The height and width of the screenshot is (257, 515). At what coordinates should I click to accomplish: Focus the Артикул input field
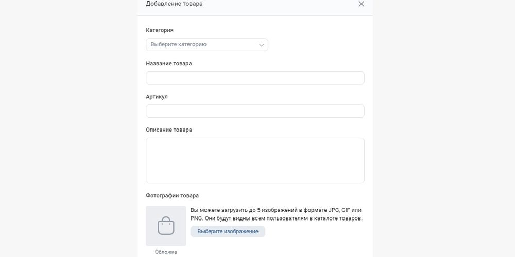(x=255, y=111)
